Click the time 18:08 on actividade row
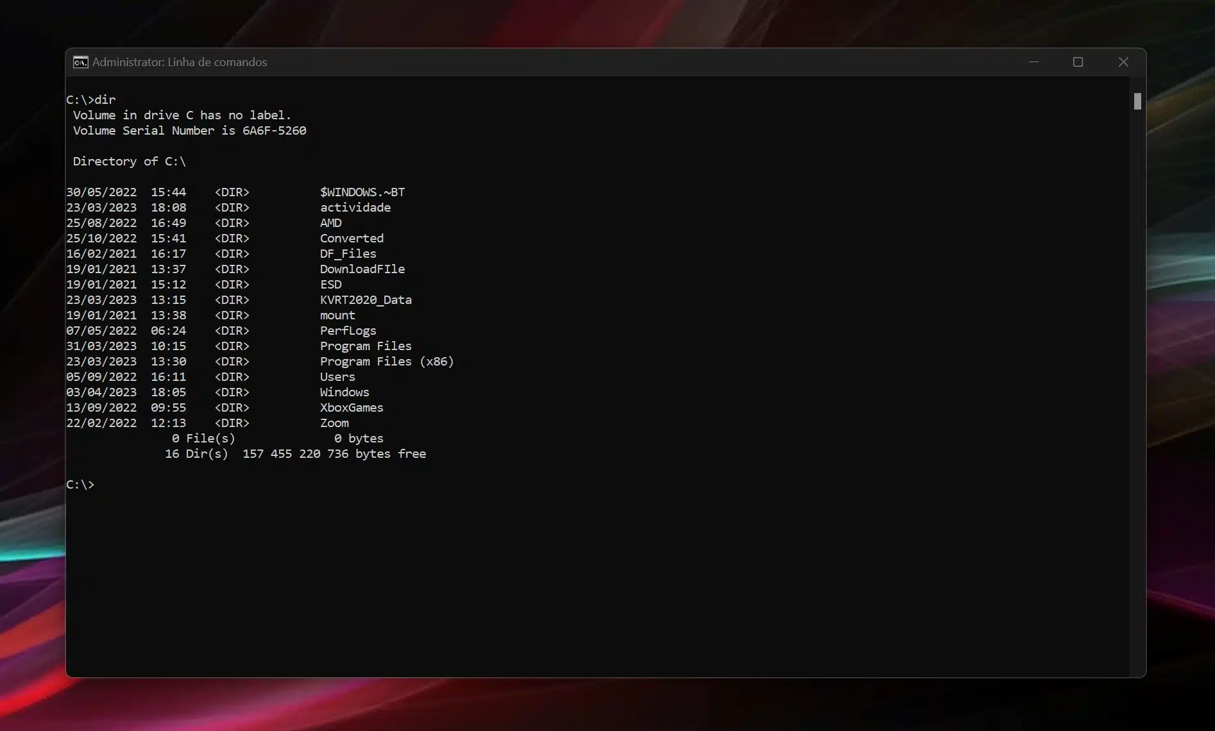 click(169, 207)
